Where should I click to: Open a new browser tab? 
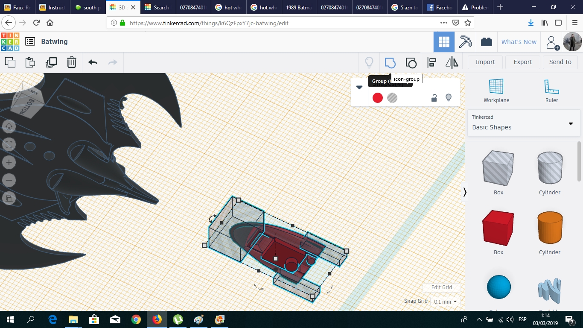pos(500,7)
